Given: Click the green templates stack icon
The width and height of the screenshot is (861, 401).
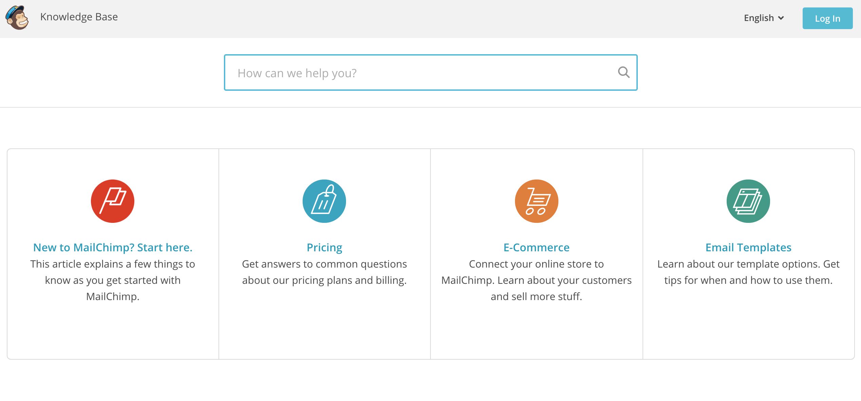Looking at the screenshot, I should (x=748, y=201).
